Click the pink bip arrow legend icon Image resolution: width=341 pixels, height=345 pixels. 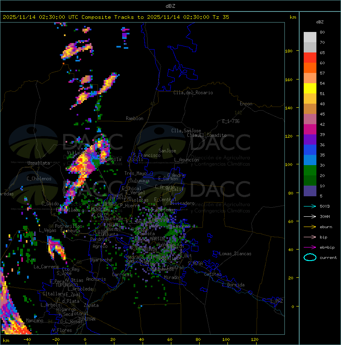point(310,237)
